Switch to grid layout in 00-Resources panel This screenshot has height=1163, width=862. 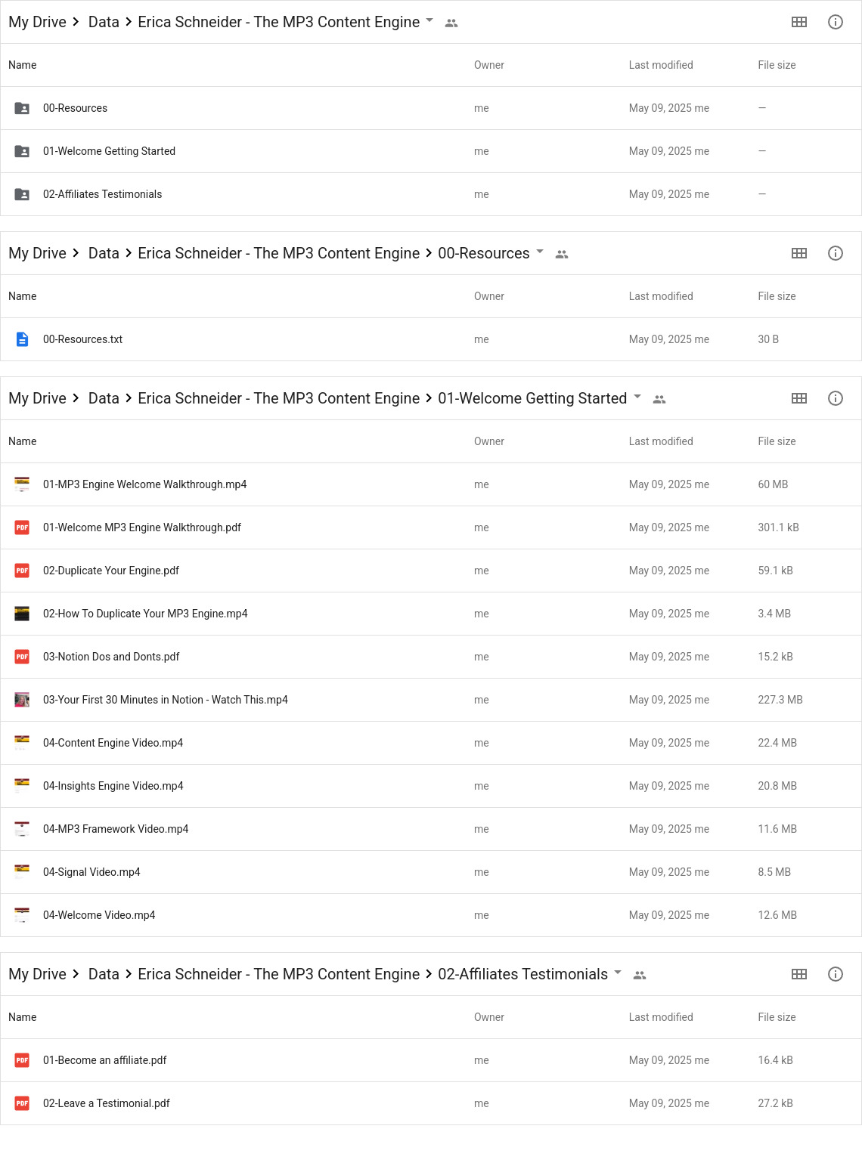(799, 253)
